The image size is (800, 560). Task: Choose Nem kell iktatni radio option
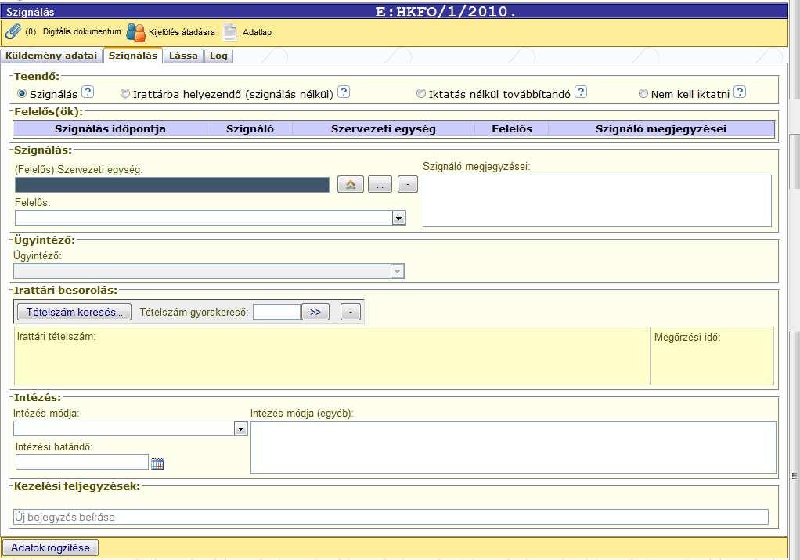[643, 93]
